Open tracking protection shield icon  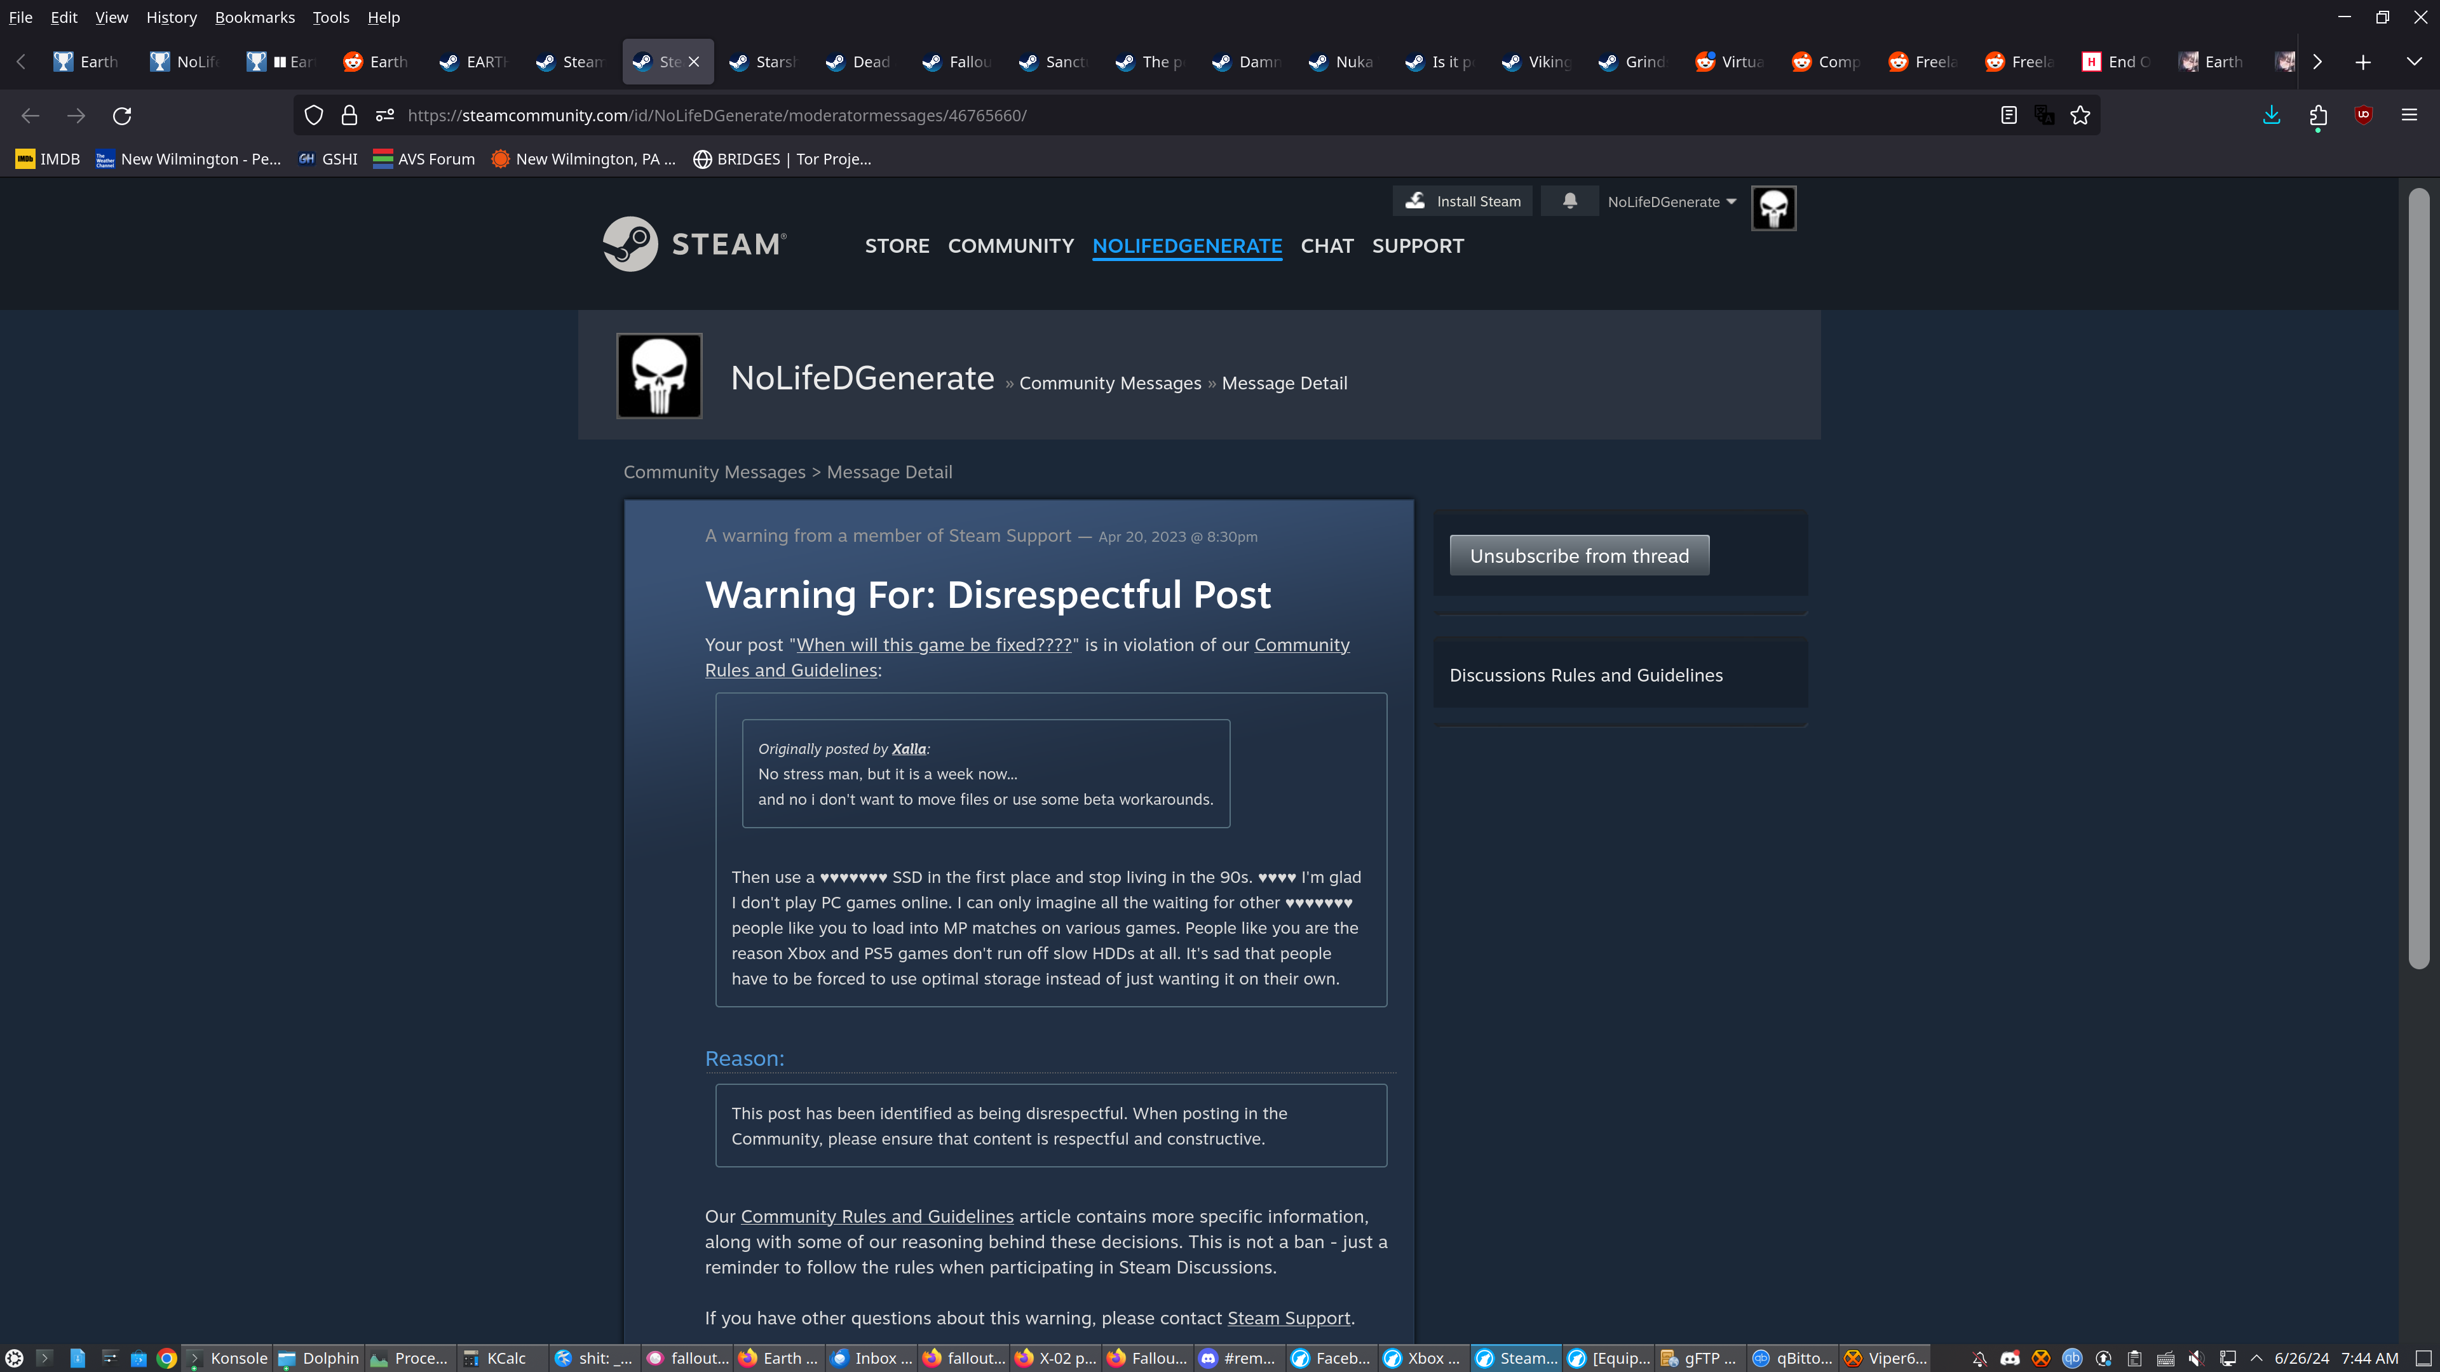pos(313,116)
